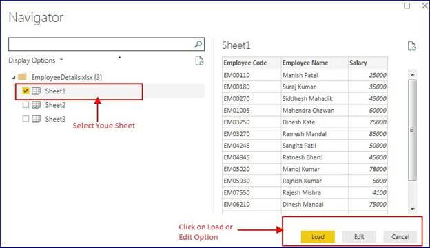Viewport: 430px width, 248px height.
Task: Click the salary value 50000
Action: pyautogui.click(x=378, y=146)
